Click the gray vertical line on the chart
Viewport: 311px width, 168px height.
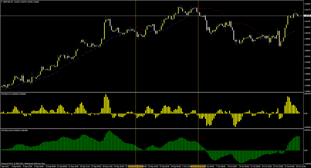pyautogui.click(x=199, y=65)
